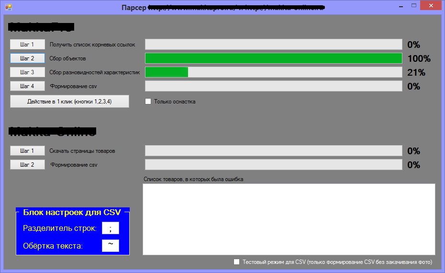Click Шаг 1 button for Скачать страницы товаров

coord(27,151)
